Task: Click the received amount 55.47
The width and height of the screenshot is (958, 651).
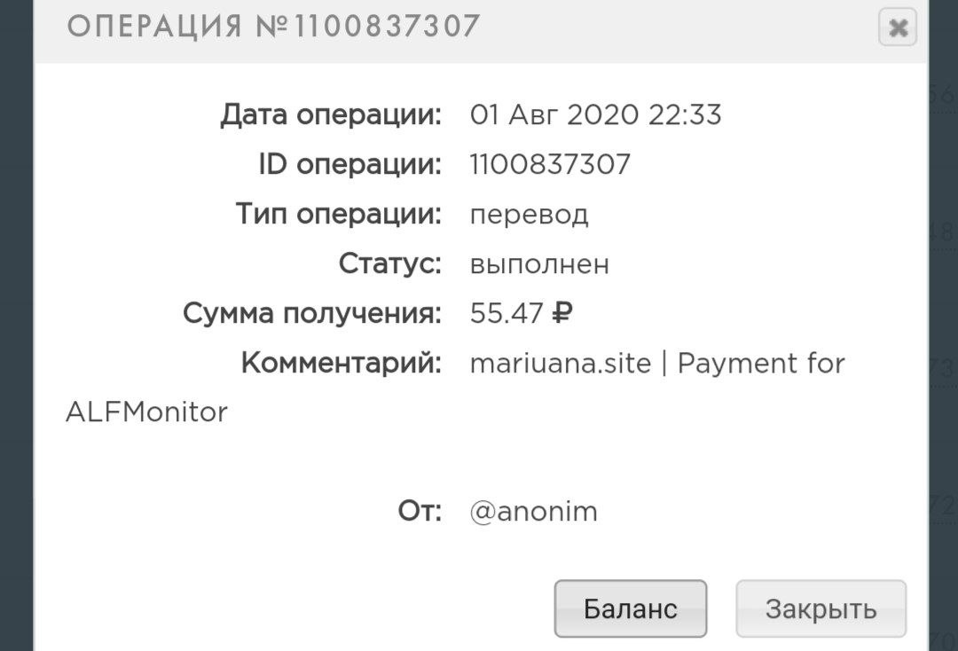Action: click(x=506, y=313)
